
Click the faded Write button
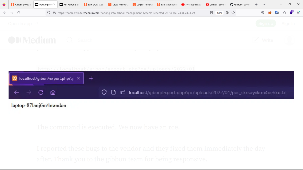point(263,40)
